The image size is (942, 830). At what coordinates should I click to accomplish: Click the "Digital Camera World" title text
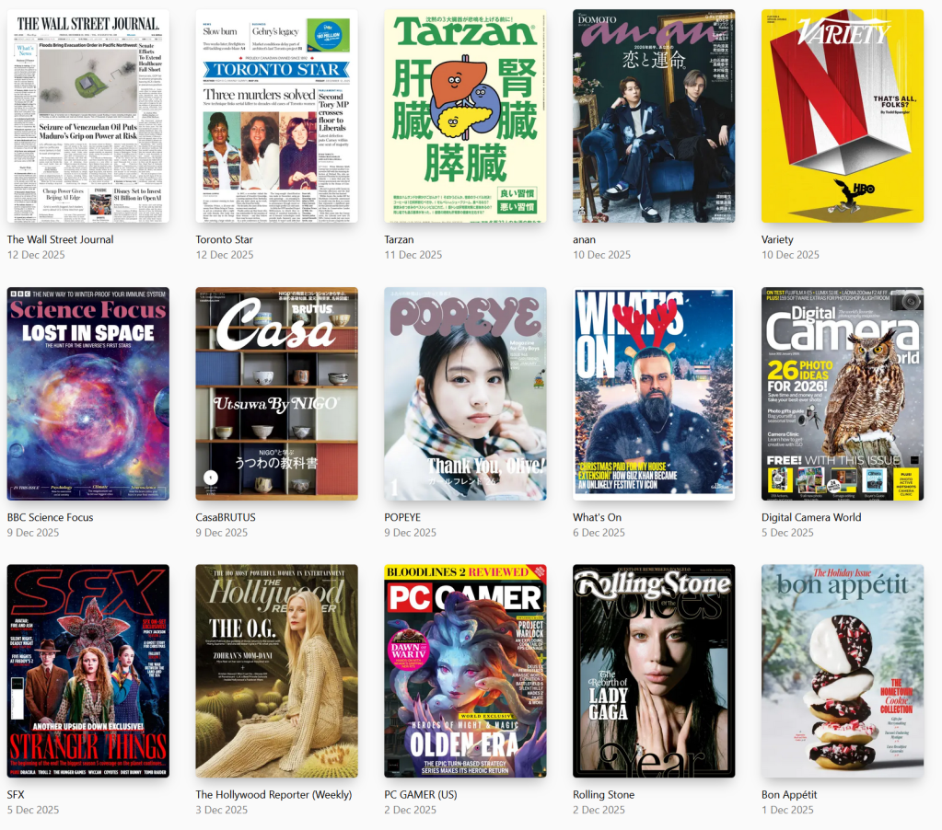[811, 517]
